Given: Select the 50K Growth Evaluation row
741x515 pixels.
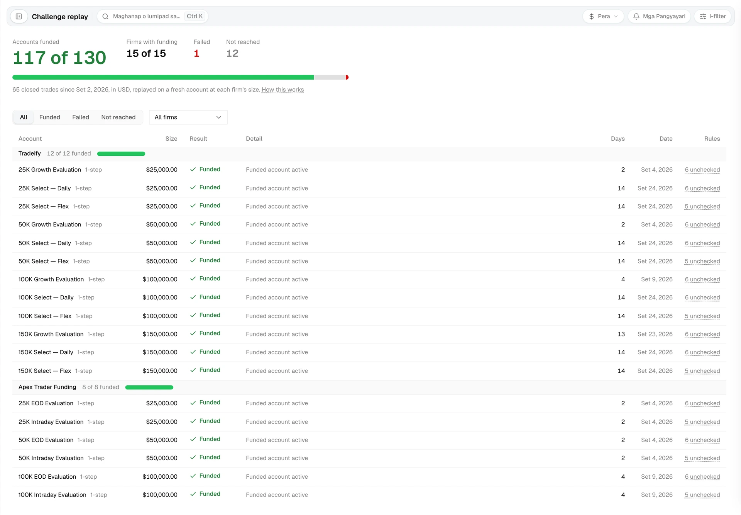Looking at the screenshot, I should pos(369,224).
